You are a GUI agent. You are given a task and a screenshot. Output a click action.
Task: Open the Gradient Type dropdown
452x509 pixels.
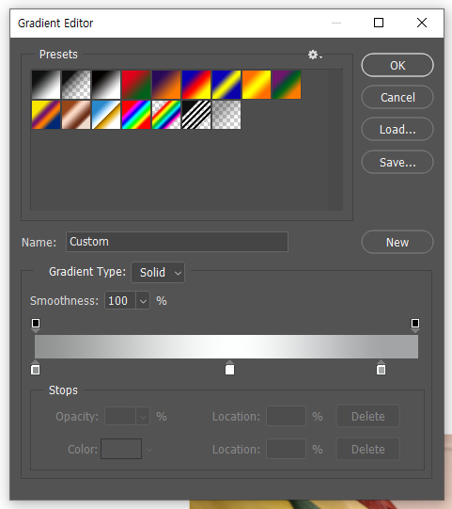[x=158, y=272]
